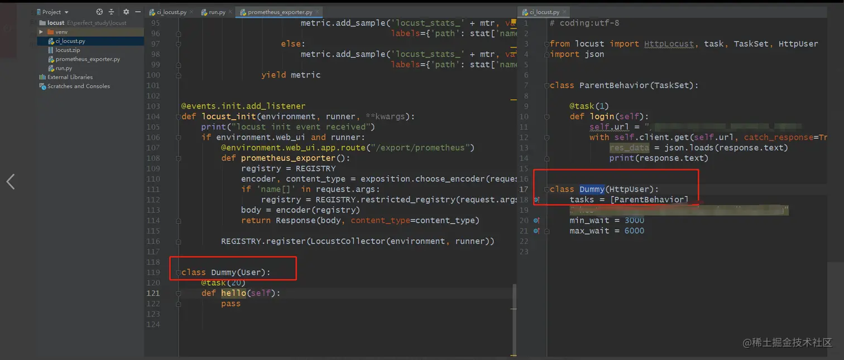Close the right split ci_locust.py tab via its x
The image size is (844, 360).
pyautogui.click(x=564, y=12)
